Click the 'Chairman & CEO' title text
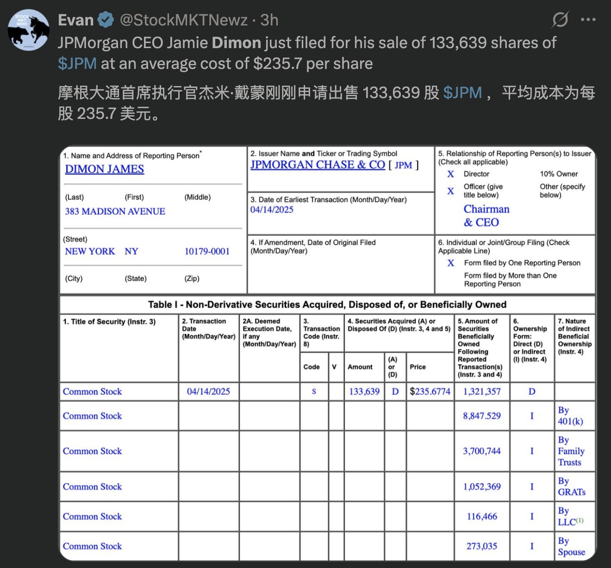Screen dimensions: 611x568 coord(486,216)
